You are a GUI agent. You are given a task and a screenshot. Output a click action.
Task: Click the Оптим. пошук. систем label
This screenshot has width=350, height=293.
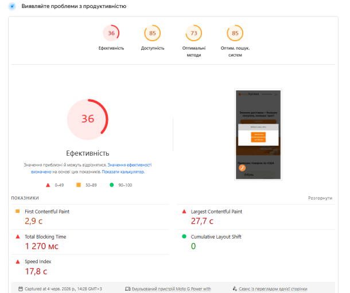pyautogui.click(x=235, y=52)
